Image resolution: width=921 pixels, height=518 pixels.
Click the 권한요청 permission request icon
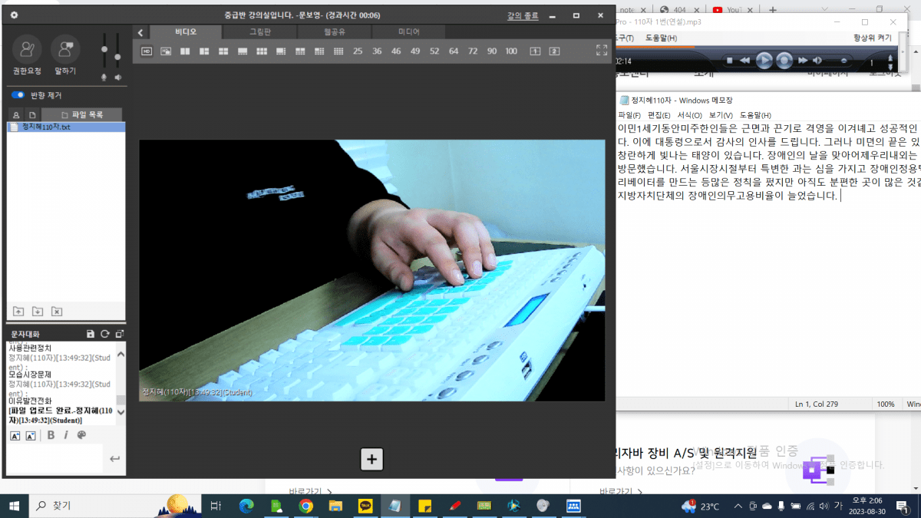coord(27,50)
